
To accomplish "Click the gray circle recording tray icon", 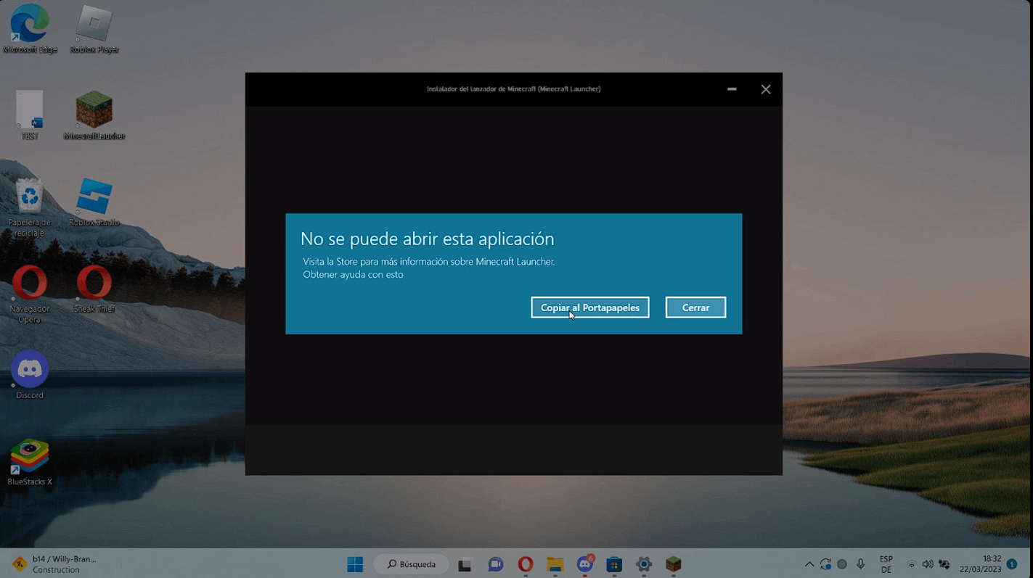I will point(842,564).
